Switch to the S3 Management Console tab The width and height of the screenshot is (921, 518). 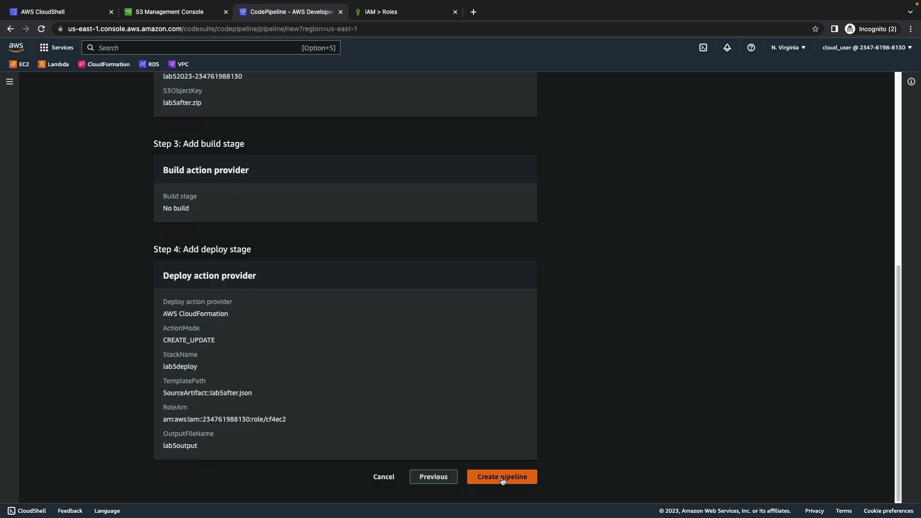pos(169,12)
